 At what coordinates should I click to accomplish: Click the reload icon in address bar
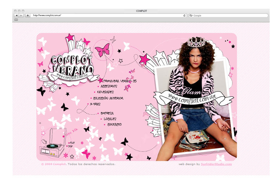coord(184,15)
